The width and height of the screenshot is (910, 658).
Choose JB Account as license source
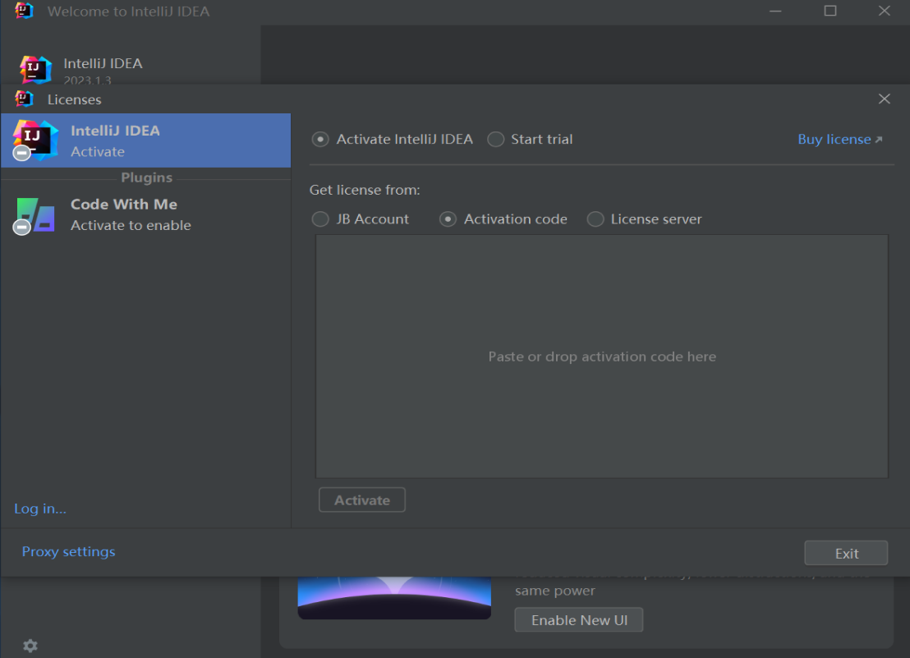click(x=320, y=219)
